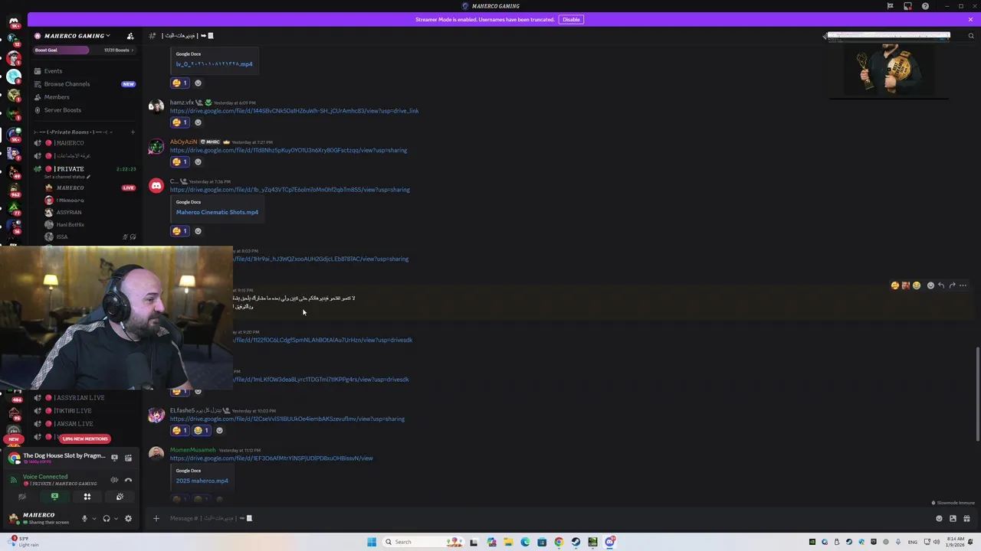Open the AbOyAziN Google Drive link
The image size is (981, 551).
288,150
